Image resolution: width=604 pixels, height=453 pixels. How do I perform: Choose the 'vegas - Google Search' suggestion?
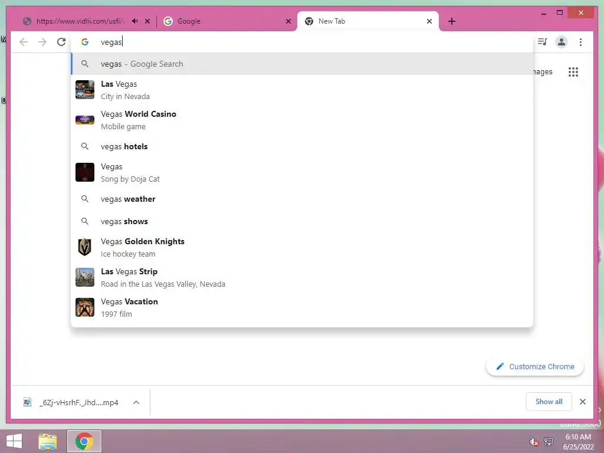click(x=302, y=64)
